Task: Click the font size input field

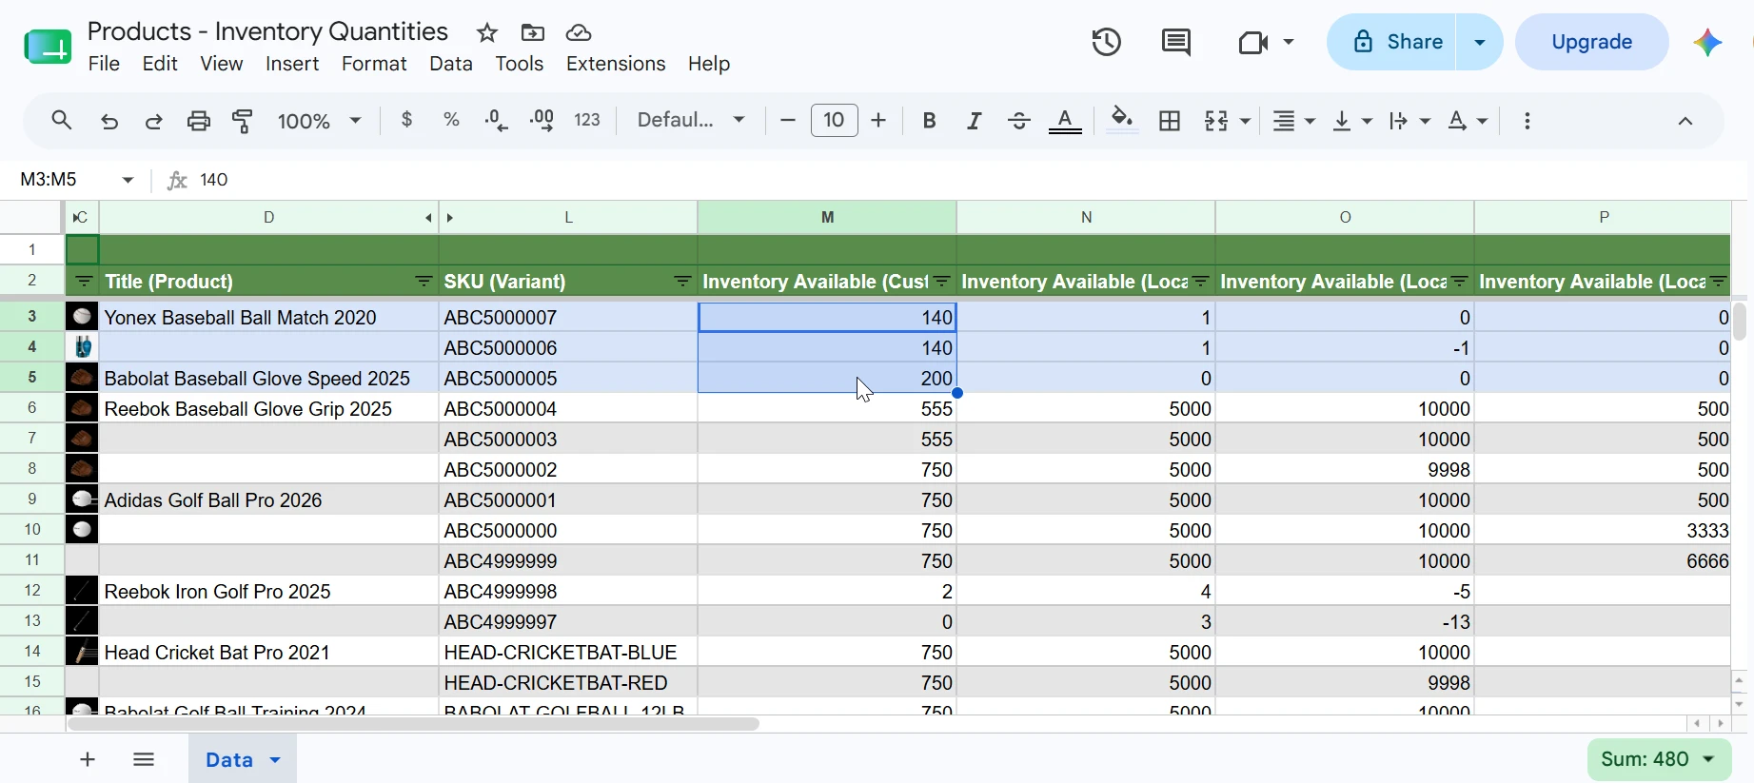Action: tap(834, 120)
